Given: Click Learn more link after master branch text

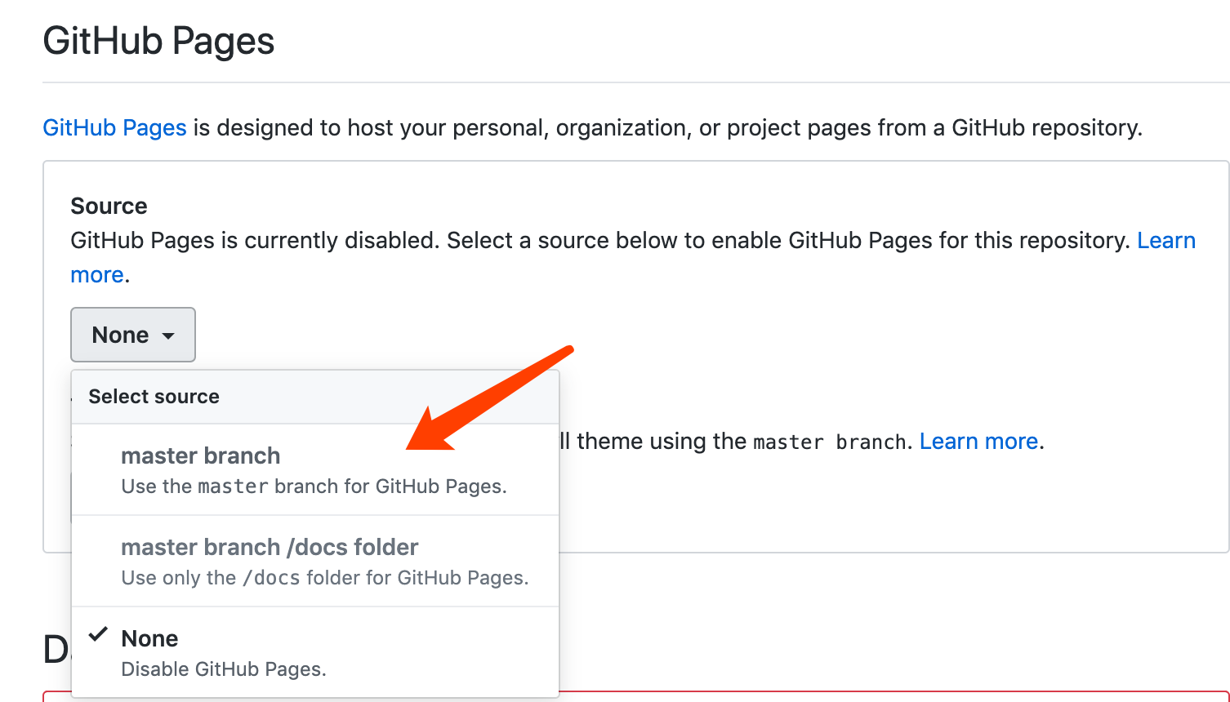Looking at the screenshot, I should pos(978,442).
